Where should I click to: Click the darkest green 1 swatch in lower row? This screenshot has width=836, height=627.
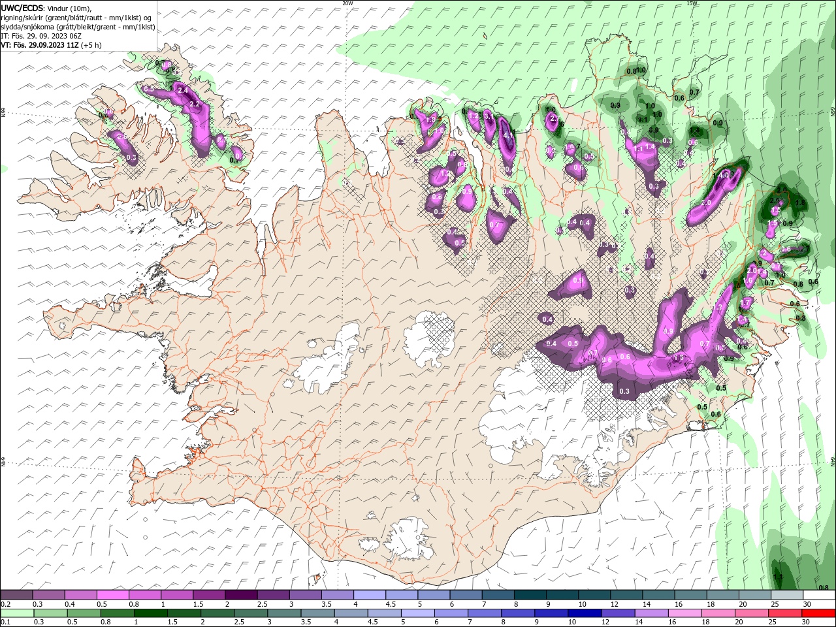point(150,613)
